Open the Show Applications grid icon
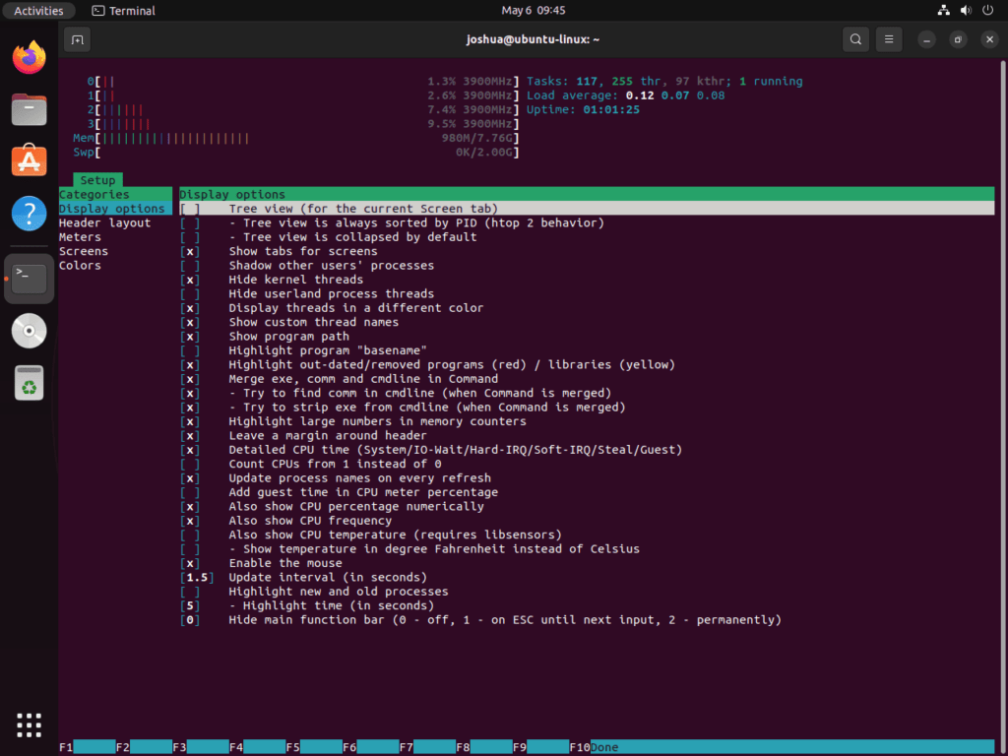This screenshot has width=1008, height=756. pyautogui.click(x=29, y=724)
